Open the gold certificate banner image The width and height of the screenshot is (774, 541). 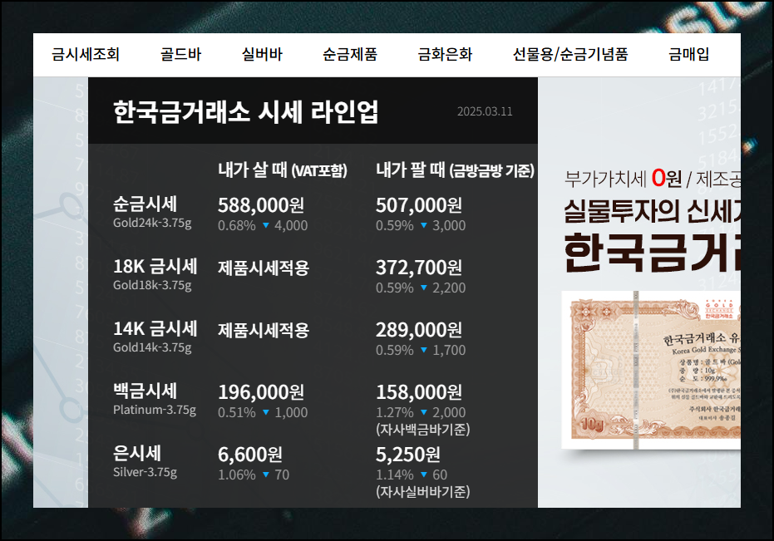(x=651, y=370)
